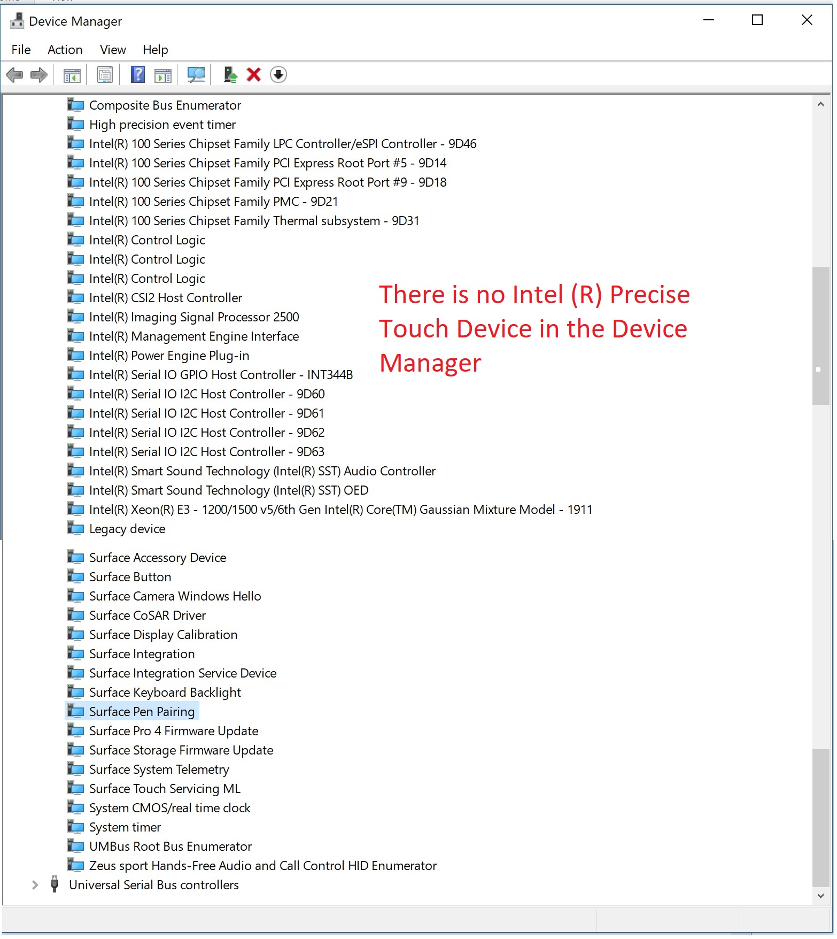Open the View menu
This screenshot has width=837, height=939.
(x=113, y=50)
